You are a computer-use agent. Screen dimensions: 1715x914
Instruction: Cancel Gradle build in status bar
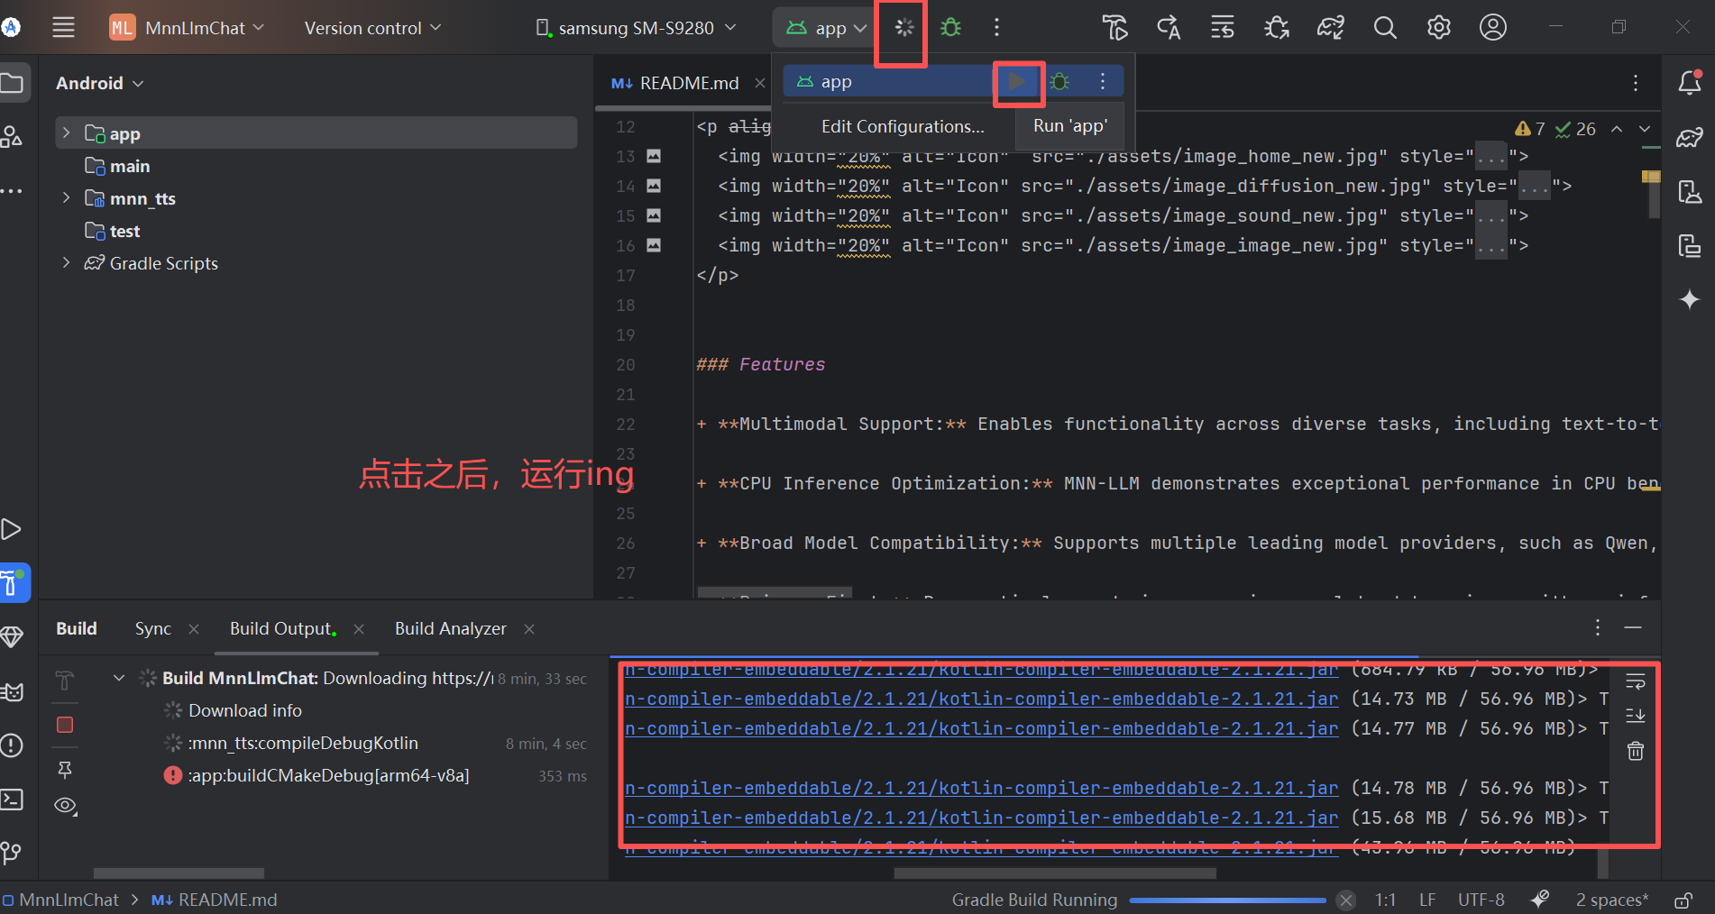[x=1346, y=900]
